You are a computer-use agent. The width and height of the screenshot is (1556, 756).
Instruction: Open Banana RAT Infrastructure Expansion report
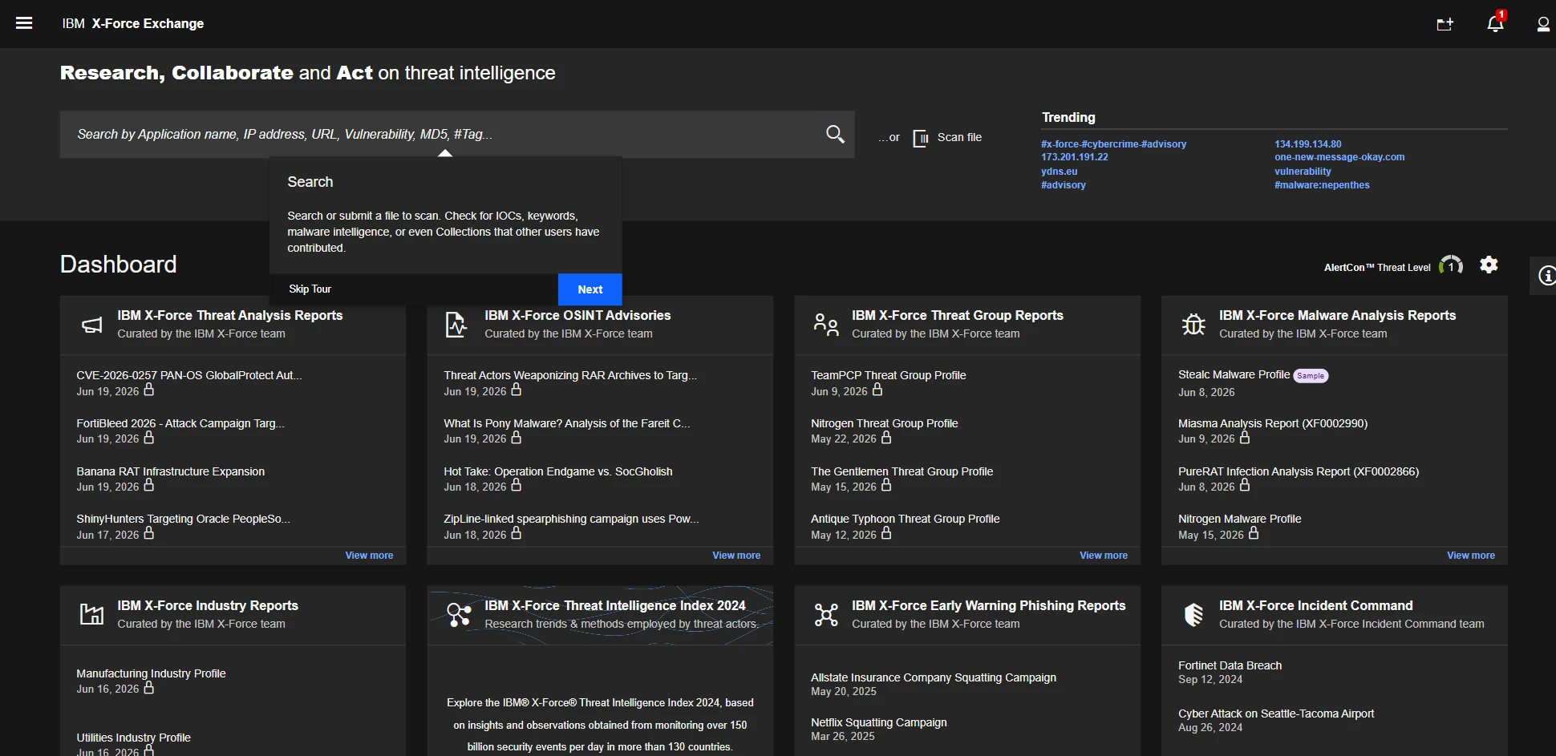[170, 471]
